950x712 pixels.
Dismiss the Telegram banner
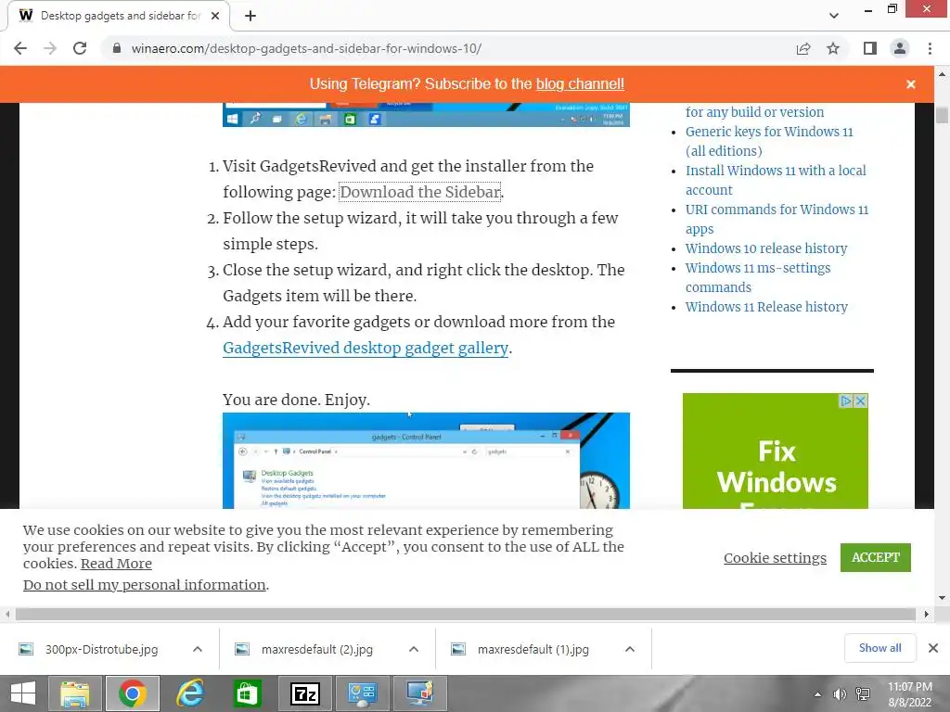tap(911, 84)
